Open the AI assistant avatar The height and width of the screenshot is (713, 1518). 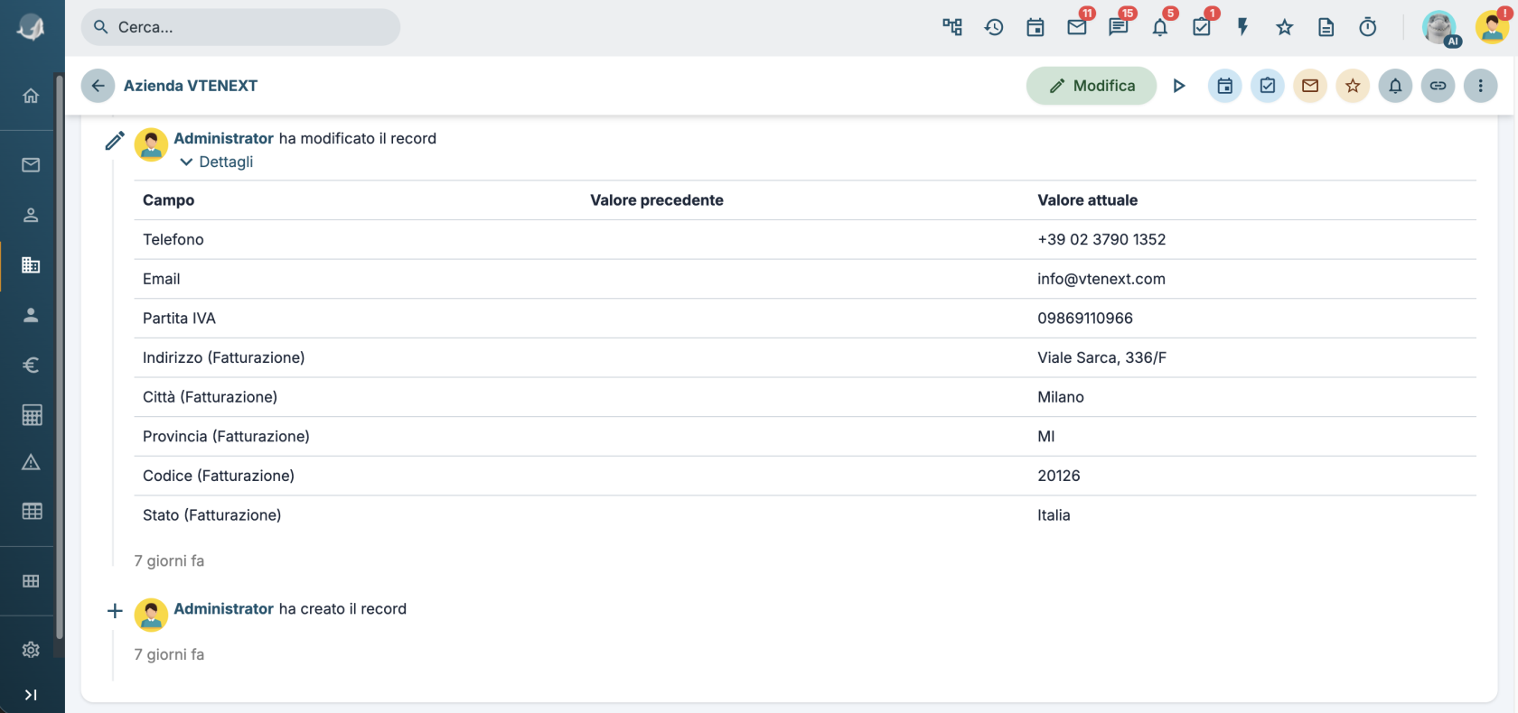click(x=1440, y=27)
